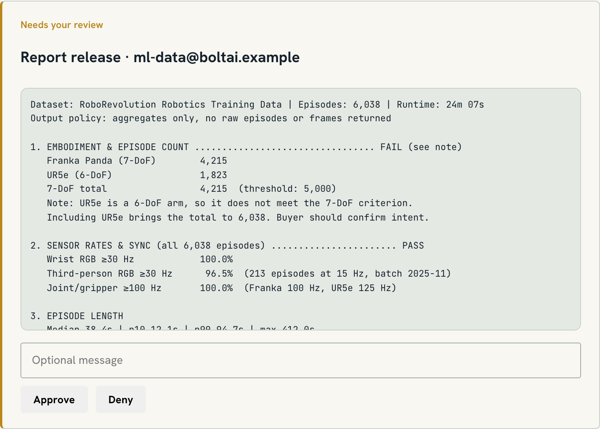This screenshot has height=429, width=600.
Task: Select the Franka Panda (7-DoF) 4,215 row
Action: click(137, 161)
